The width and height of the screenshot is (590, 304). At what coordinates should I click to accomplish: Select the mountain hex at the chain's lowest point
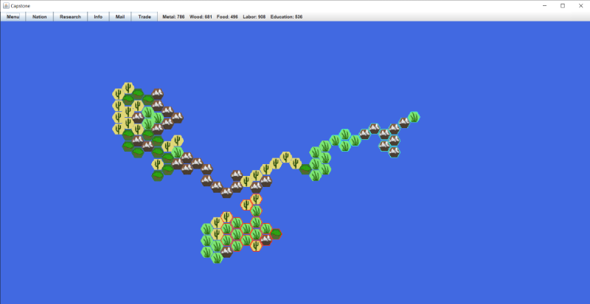tap(226, 193)
